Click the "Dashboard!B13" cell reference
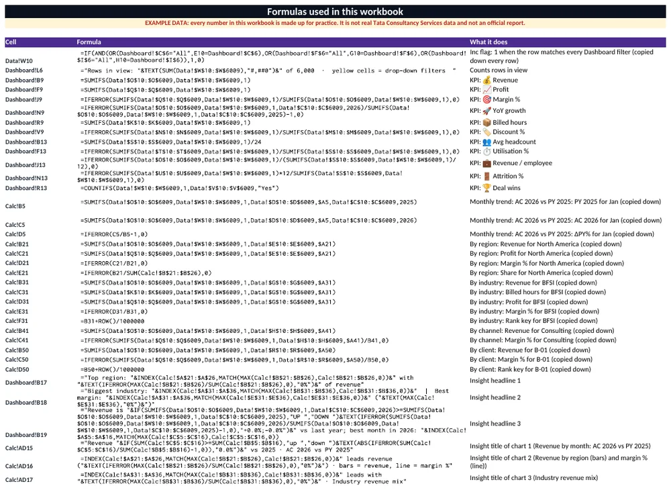This screenshot has width=671, height=490. click(26, 142)
